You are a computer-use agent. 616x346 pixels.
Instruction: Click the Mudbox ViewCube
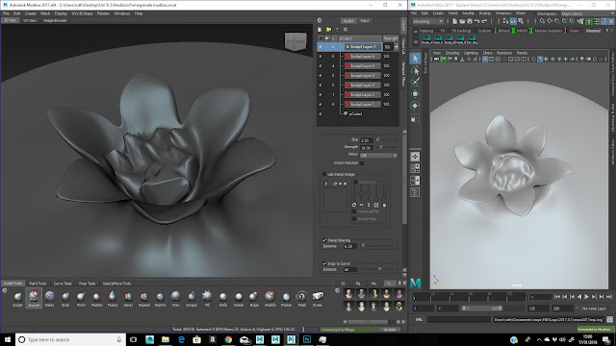tap(295, 41)
